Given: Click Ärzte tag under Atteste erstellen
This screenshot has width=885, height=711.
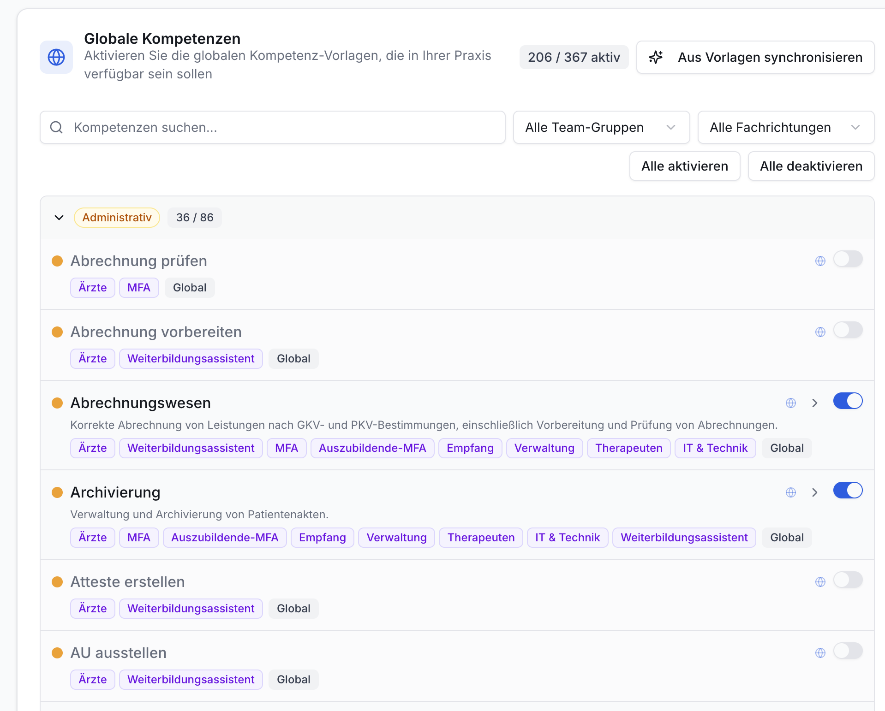Looking at the screenshot, I should click(93, 609).
